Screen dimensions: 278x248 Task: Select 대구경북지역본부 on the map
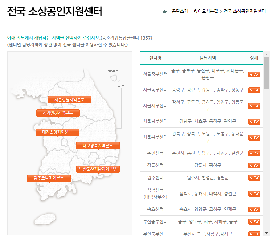pos(98,146)
